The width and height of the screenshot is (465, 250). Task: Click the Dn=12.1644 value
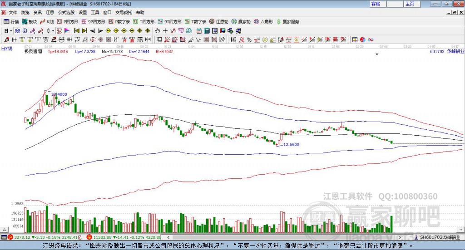[x=139, y=52]
